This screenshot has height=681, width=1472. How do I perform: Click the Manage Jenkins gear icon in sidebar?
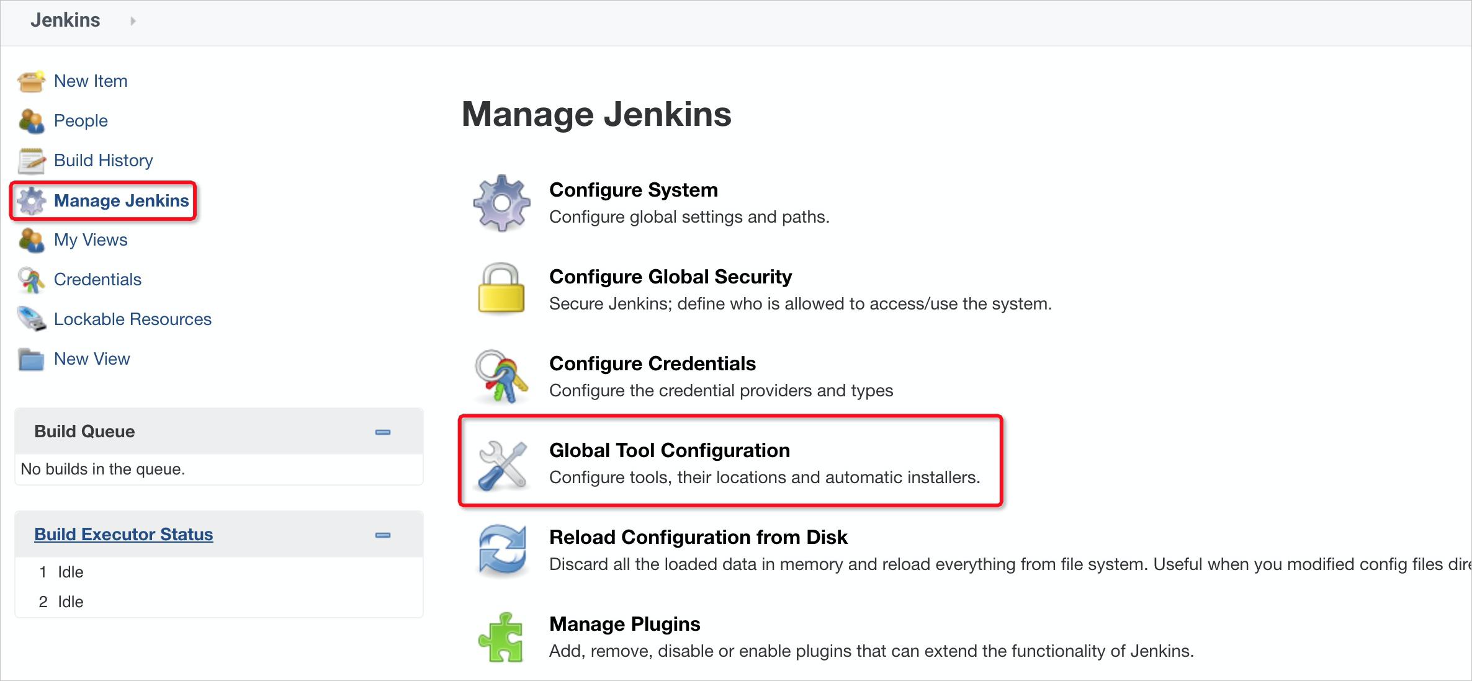click(31, 200)
